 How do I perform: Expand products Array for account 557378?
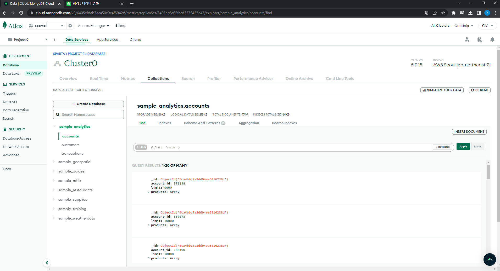pyautogui.click(x=149, y=225)
